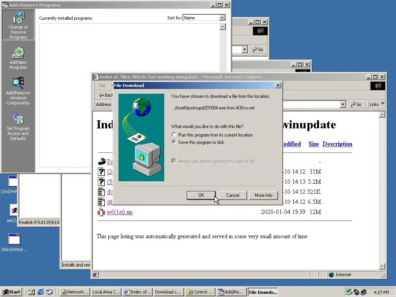Switch to Network... taskbar button
The image size is (396, 297).
pos(75,292)
